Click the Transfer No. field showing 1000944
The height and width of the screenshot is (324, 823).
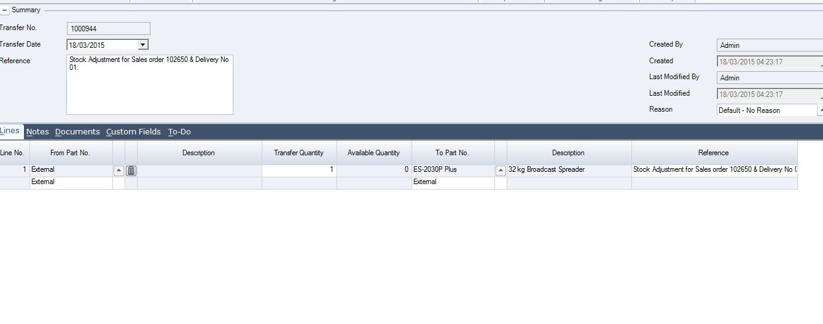click(x=108, y=29)
